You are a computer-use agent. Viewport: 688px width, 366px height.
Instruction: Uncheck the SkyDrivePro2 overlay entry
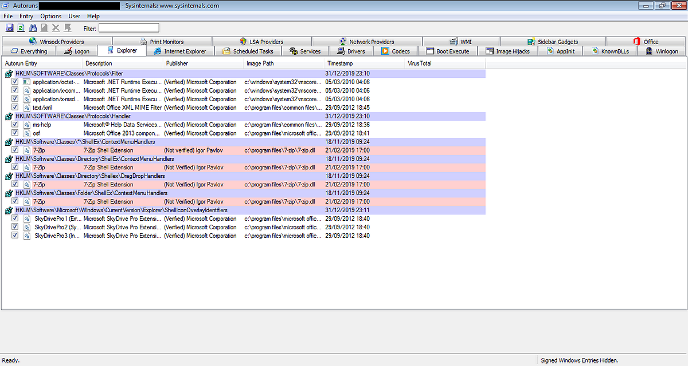[14, 226]
